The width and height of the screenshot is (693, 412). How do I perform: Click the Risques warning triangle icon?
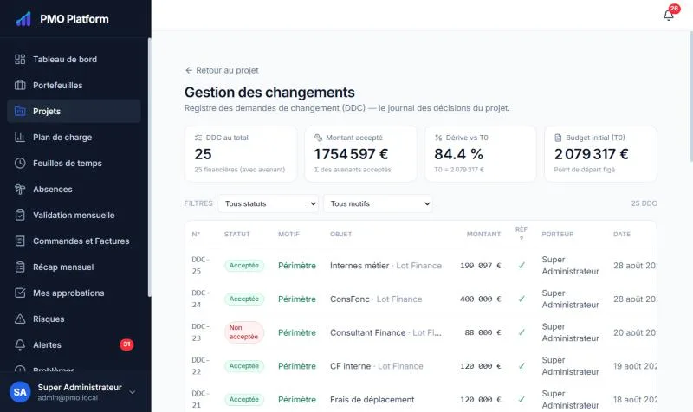pyautogui.click(x=20, y=319)
